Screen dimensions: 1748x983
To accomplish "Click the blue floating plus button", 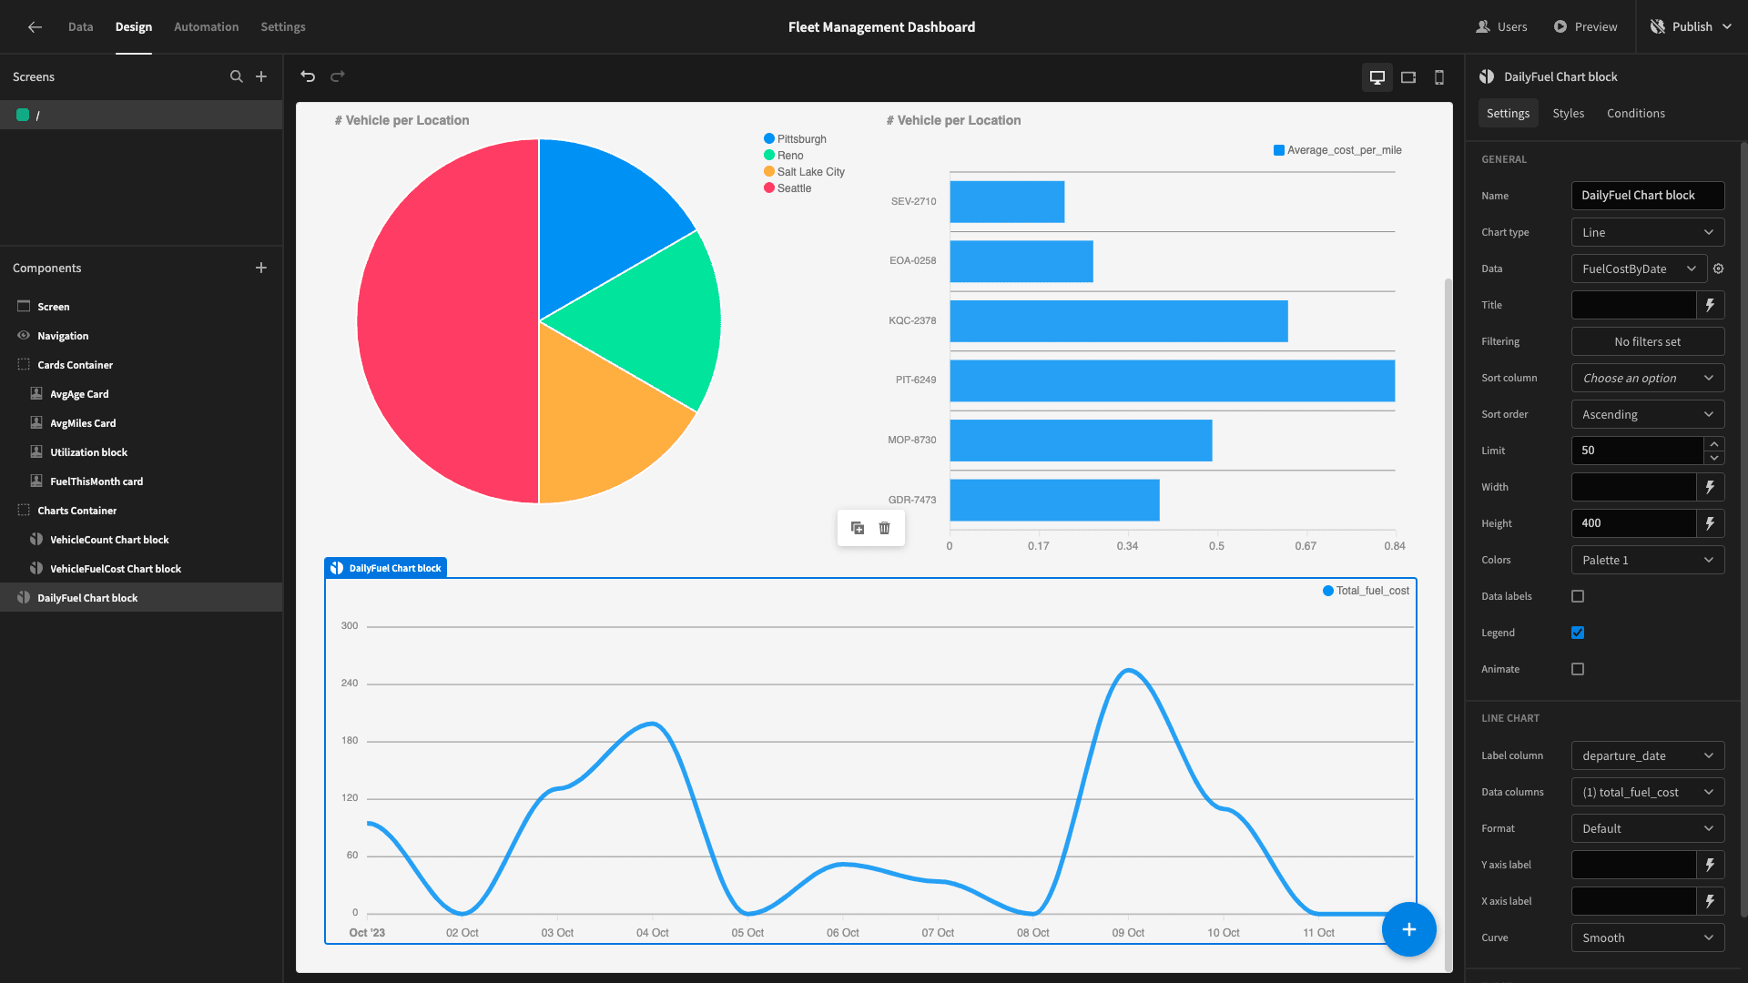I will tap(1408, 929).
